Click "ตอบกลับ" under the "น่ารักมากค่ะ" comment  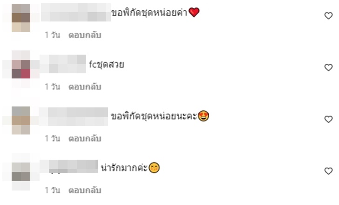85,190
